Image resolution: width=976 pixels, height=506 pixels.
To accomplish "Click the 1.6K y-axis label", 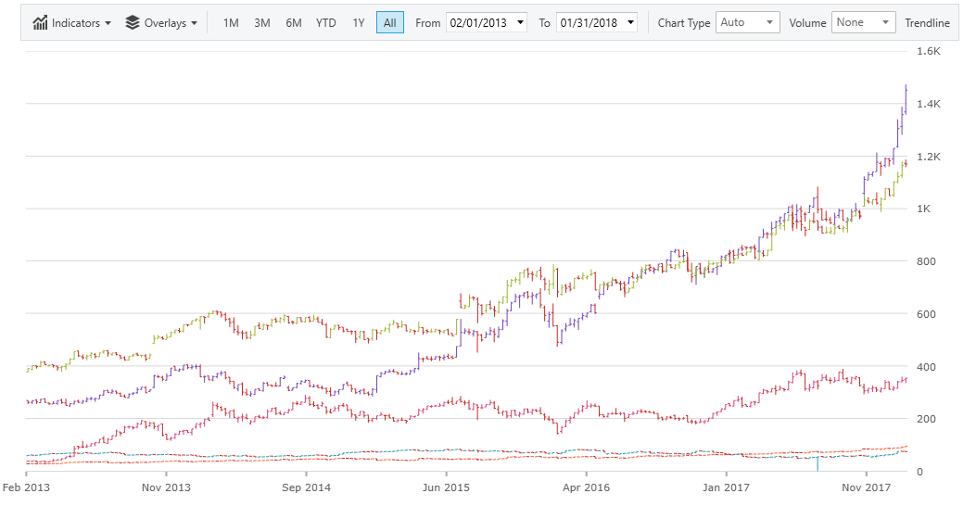I will [929, 51].
